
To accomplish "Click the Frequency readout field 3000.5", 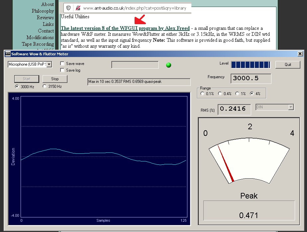I will click(251, 79).
